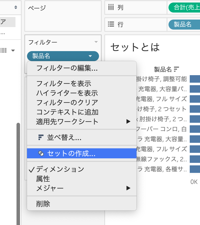The height and width of the screenshot is (225, 200).
Task: Open the フィルター shelf dropdown arrow
Action: pos(96,42)
